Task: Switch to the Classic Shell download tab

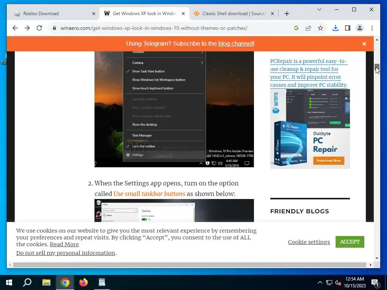Action: coord(234,14)
